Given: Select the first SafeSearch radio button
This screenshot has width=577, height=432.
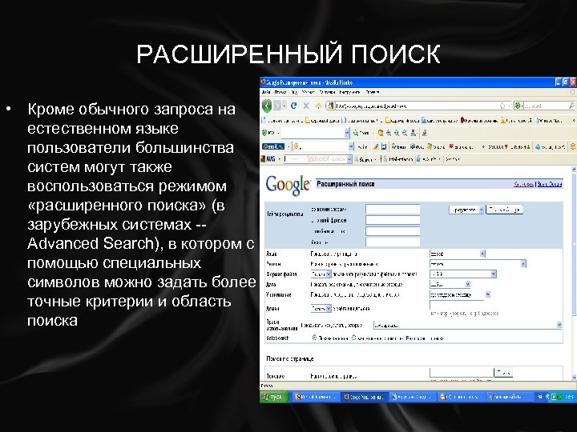Looking at the screenshot, I should [314, 338].
